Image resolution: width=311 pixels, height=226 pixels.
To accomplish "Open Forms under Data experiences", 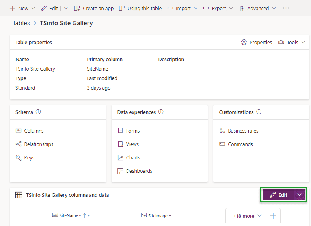I will pyautogui.click(x=133, y=131).
